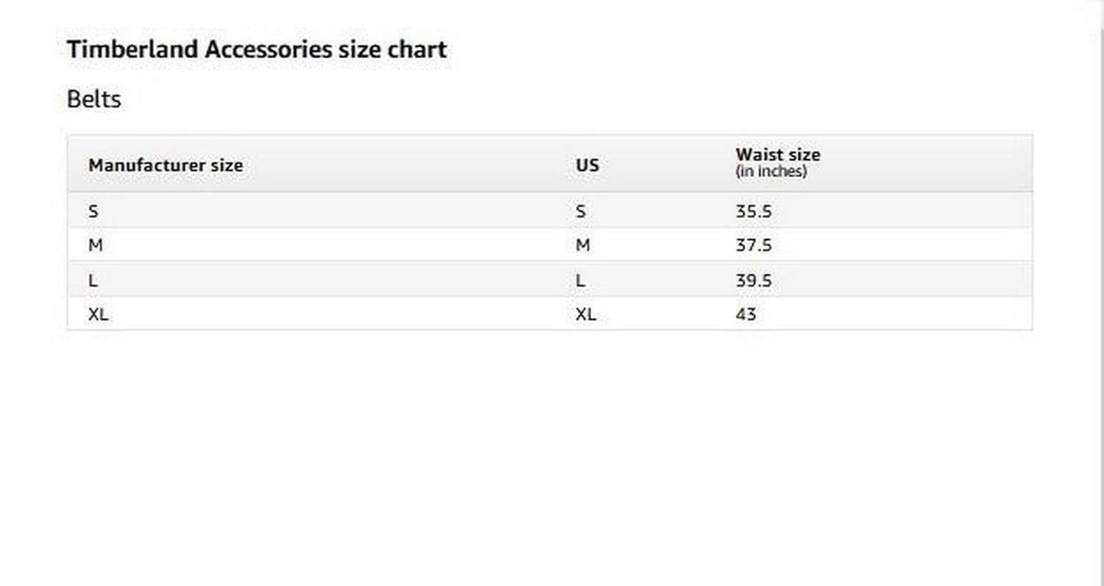
Task: Select the US size XL cell
Action: pyautogui.click(x=585, y=314)
